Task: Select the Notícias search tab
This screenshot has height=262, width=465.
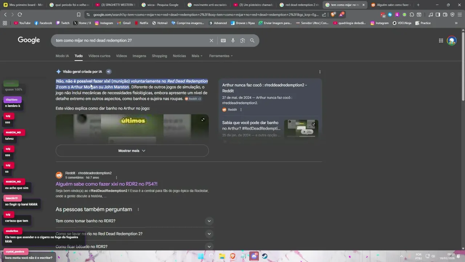Action: coord(179,56)
